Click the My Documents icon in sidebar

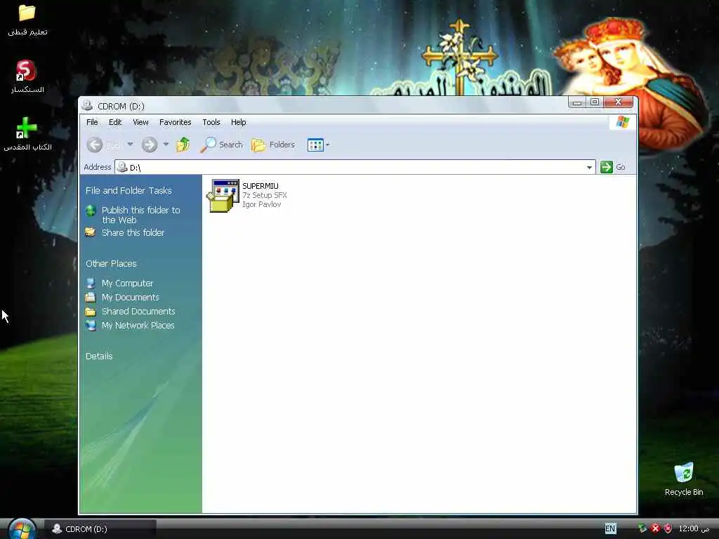tap(91, 298)
